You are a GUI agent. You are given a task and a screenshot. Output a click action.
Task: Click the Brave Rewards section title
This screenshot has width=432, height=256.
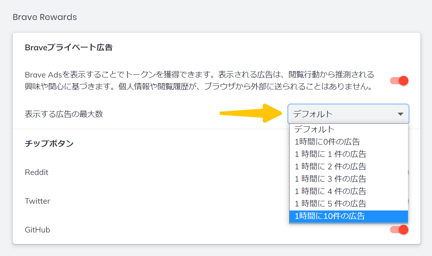[45, 17]
